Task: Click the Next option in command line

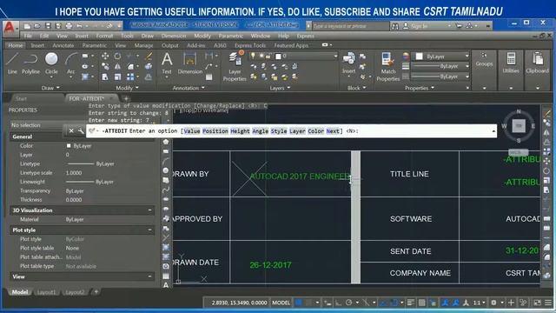Action: coord(333,131)
